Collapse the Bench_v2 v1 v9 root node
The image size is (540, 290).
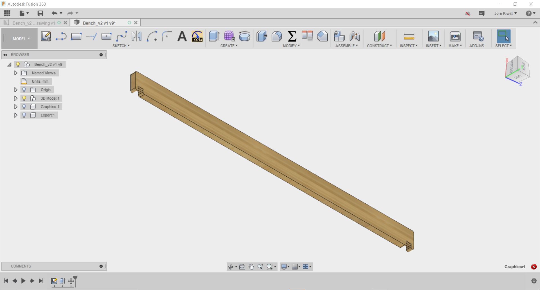click(9, 64)
